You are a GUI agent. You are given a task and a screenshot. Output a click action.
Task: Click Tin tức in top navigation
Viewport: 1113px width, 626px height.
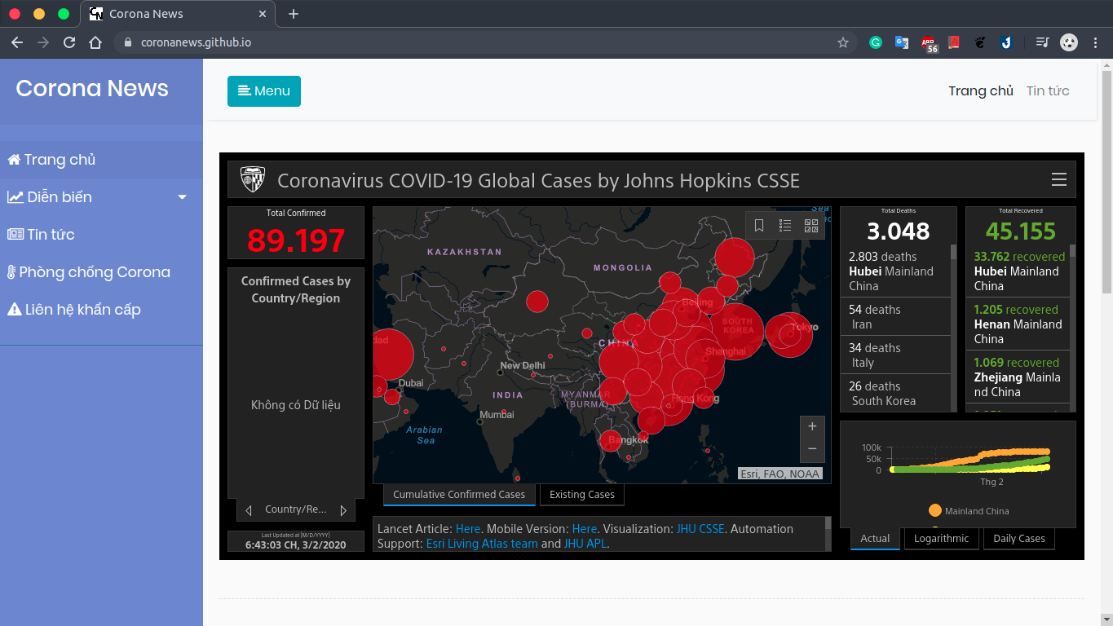[x=1048, y=91]
